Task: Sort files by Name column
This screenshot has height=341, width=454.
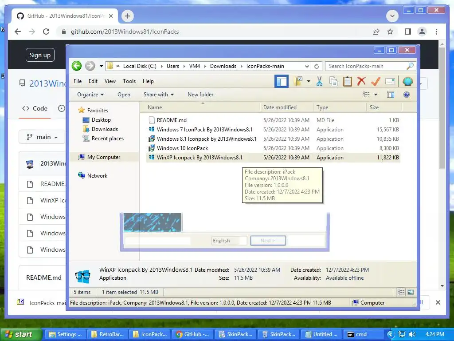Action: tap(200, 107)
